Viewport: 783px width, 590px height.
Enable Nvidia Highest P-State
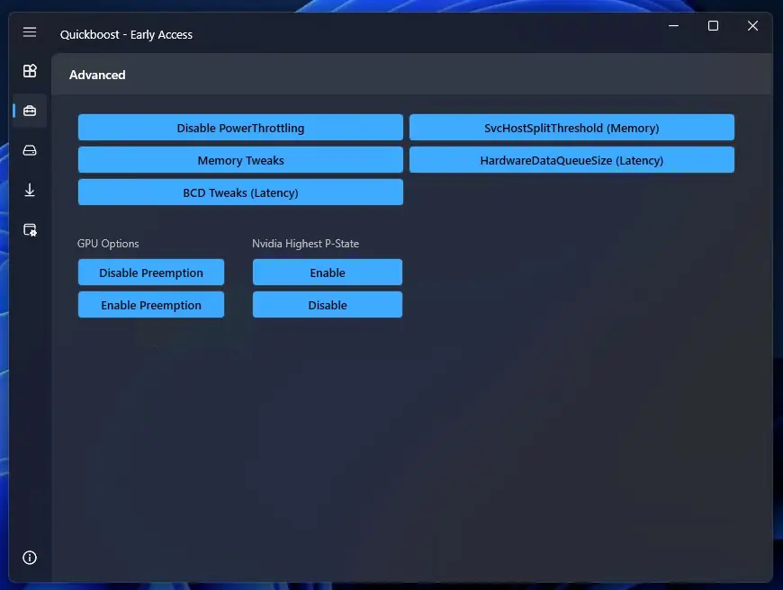pyautogui.click(x=327, y=273)
